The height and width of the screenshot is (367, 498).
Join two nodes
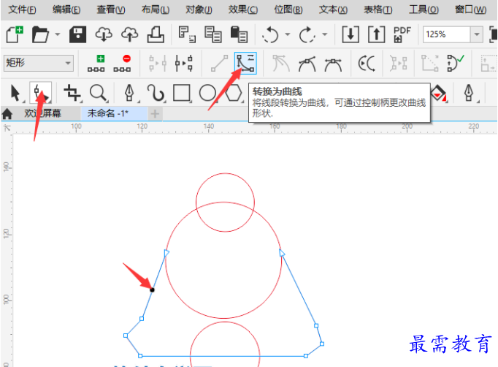coord(158,63)
